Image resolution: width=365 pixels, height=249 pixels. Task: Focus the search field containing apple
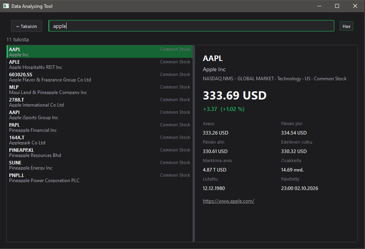(191, 26)
